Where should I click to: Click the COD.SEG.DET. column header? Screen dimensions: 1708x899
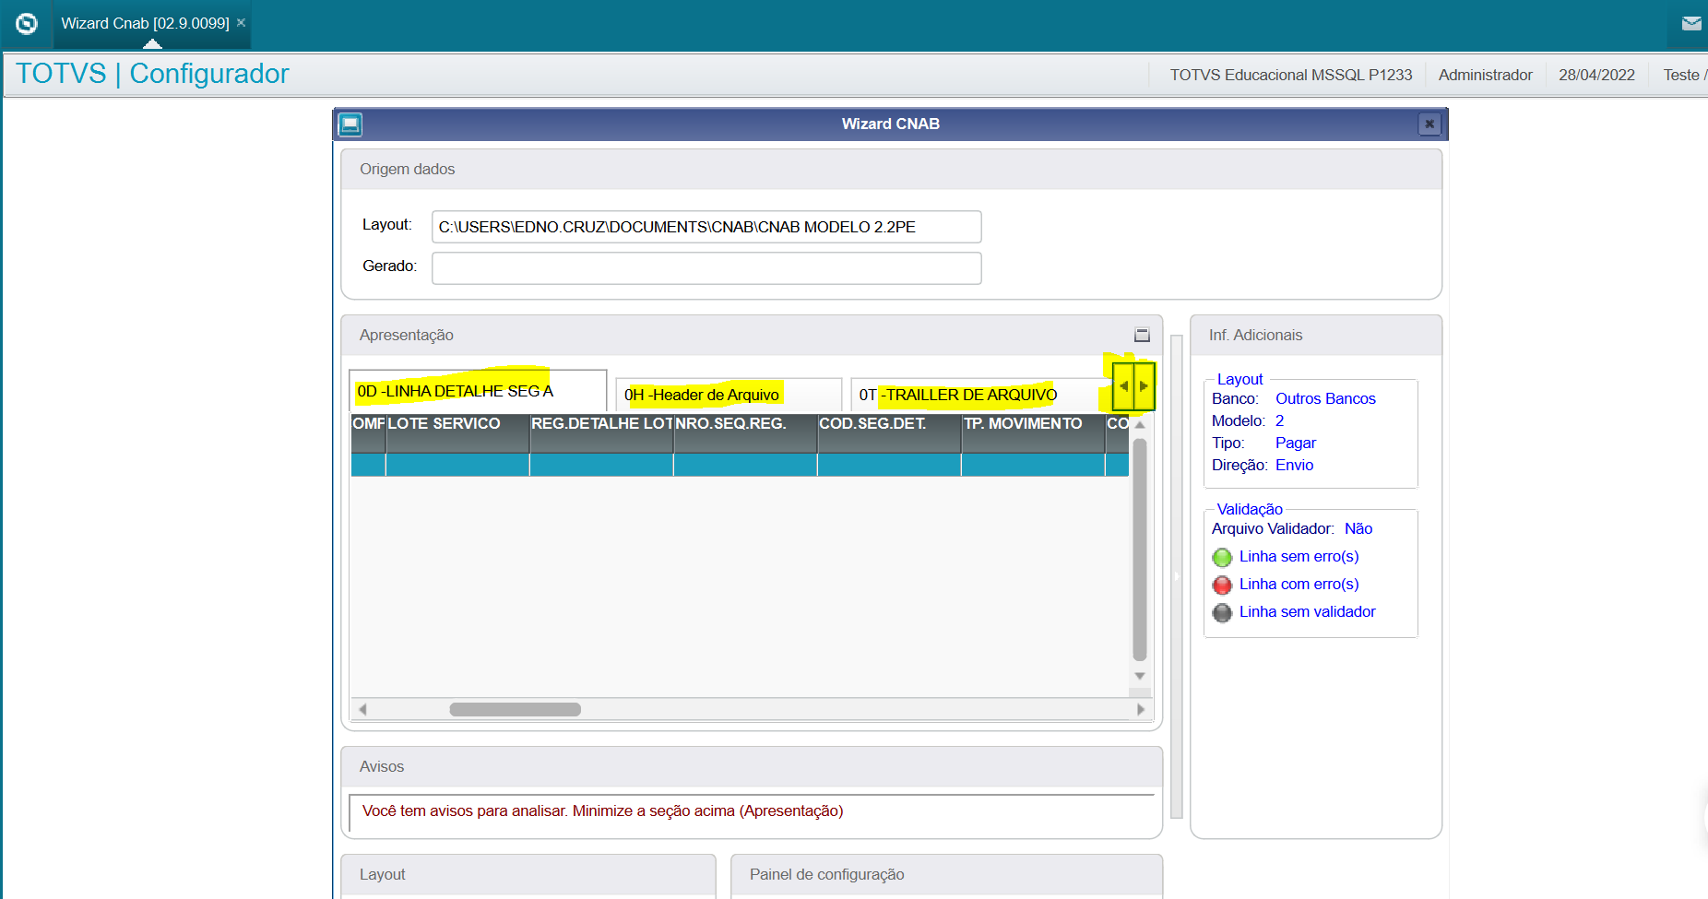pos(889,432)
